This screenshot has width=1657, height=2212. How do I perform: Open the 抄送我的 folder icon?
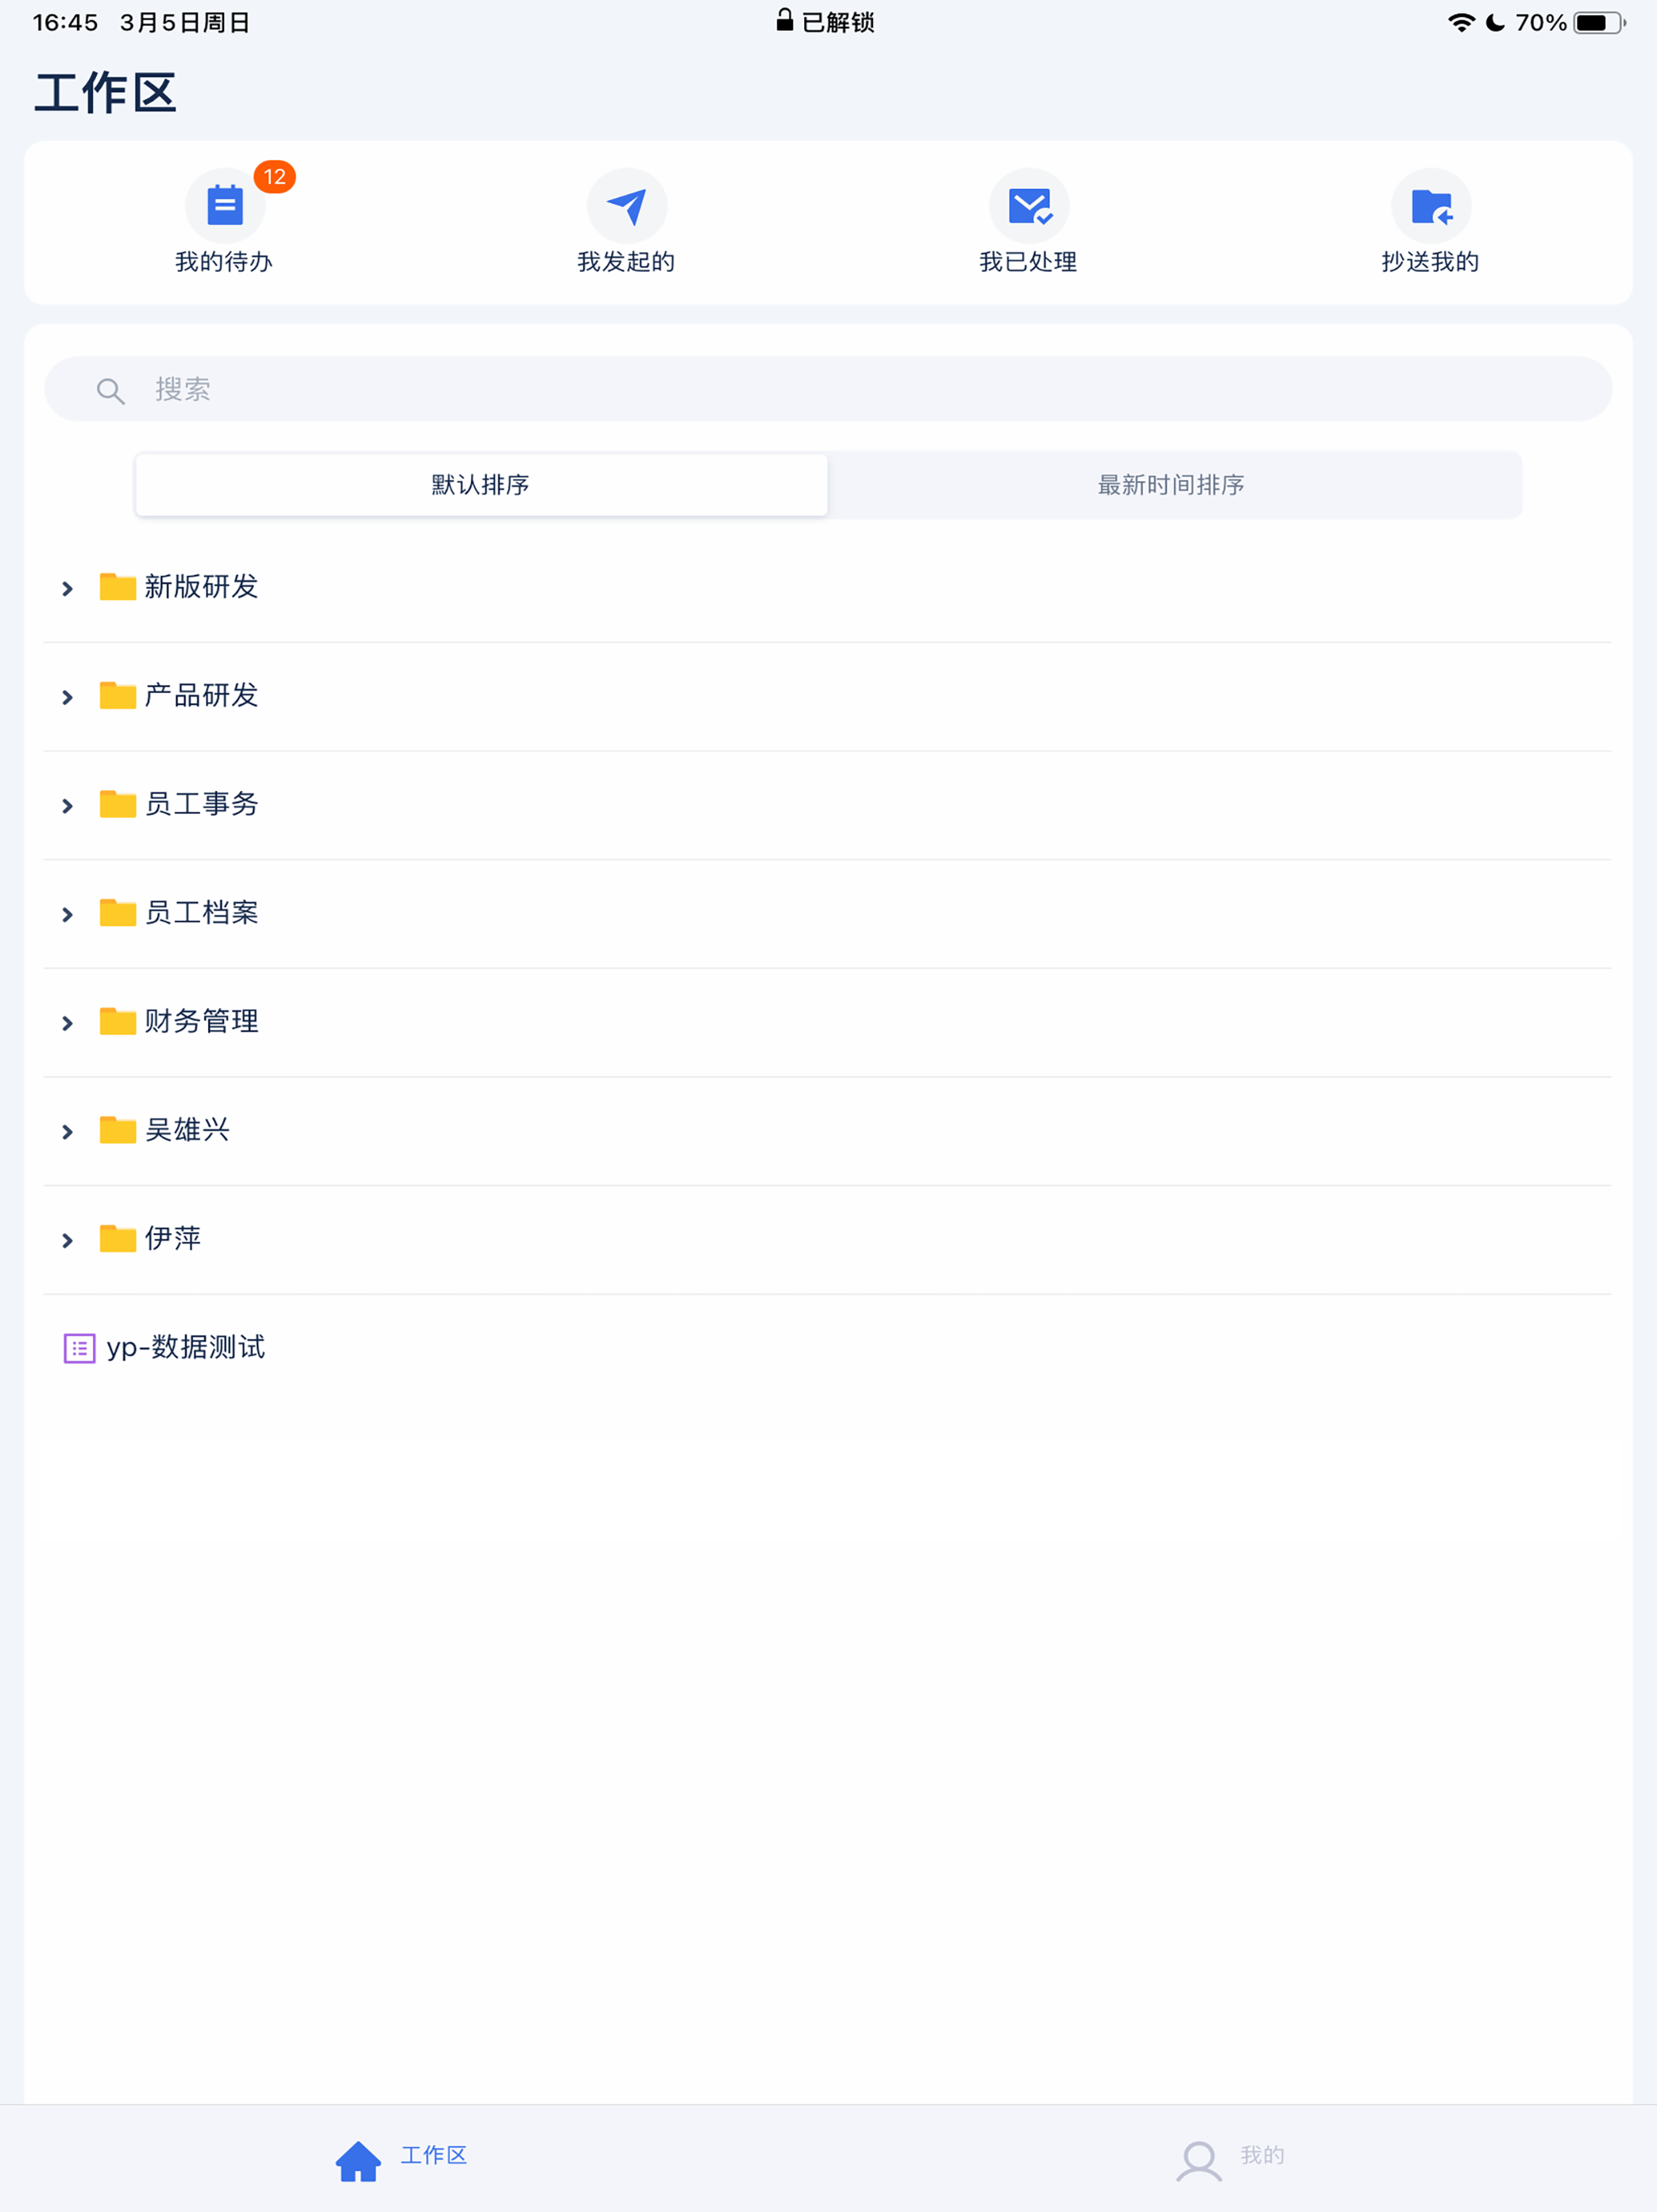tap(1431, 206)
